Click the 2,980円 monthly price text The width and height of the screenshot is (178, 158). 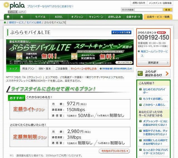[79, 131]
